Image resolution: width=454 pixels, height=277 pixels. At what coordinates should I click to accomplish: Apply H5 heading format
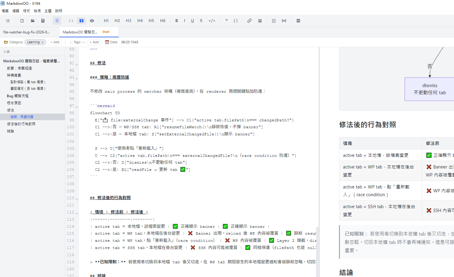coord(151,21)
